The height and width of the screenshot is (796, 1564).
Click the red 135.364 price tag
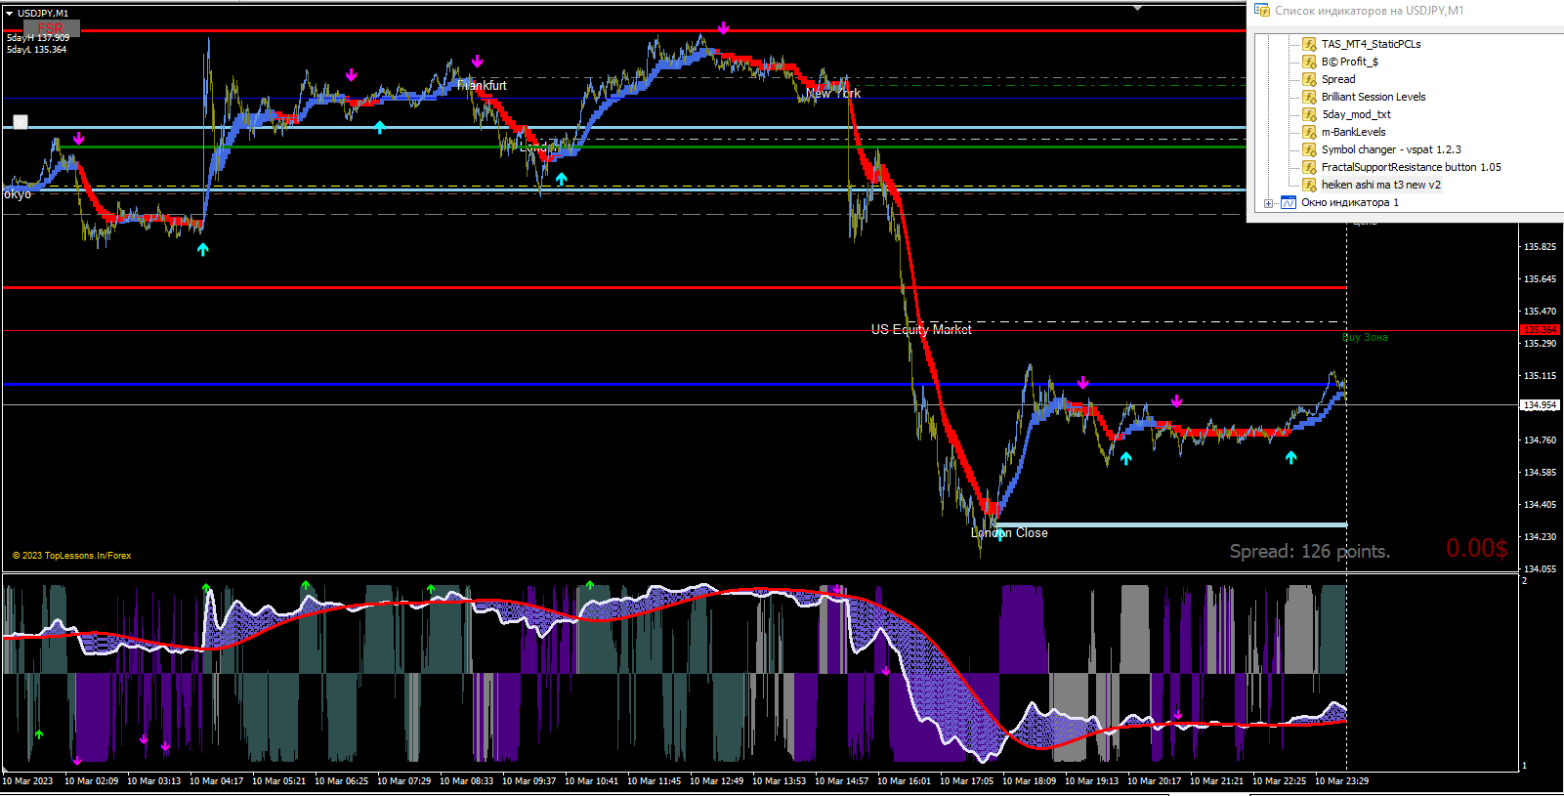coord(1541,330)
